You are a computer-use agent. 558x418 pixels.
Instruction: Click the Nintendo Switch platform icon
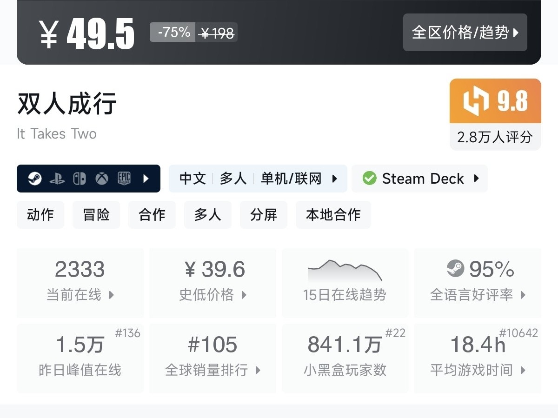(80, 179)
